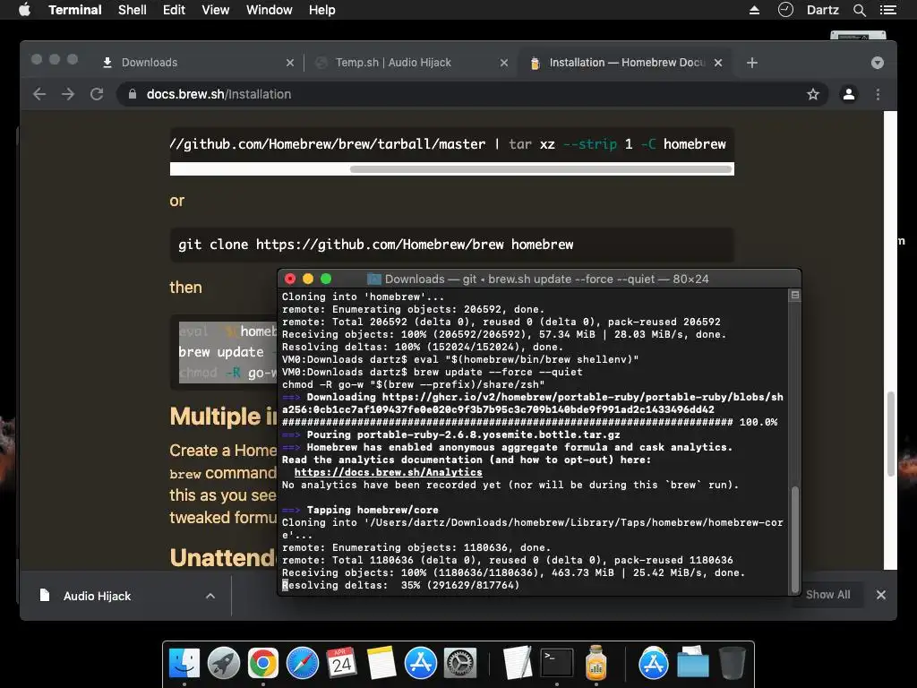The image size is (917, 688).
Task: Open the Help menu
Action: click(x=322, y=10)
